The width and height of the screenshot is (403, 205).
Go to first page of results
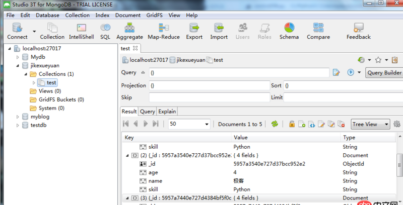click(x=125, y=124)
